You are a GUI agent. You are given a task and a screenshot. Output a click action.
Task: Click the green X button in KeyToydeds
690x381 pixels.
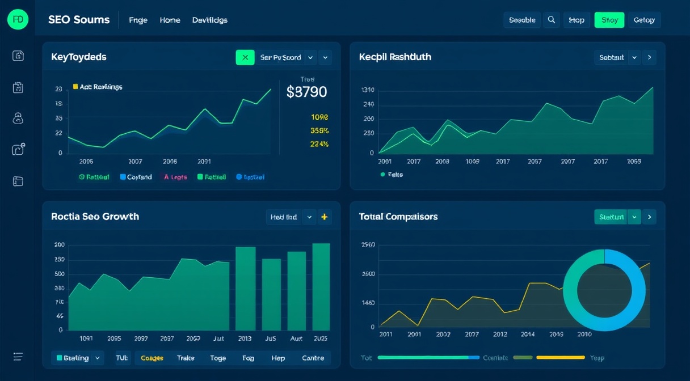pos(245,57)
